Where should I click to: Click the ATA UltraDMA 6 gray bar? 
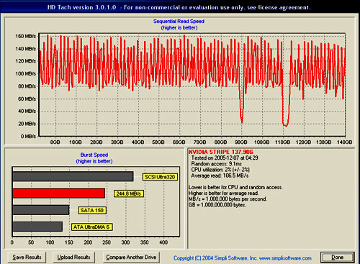(x=37, y=227)
